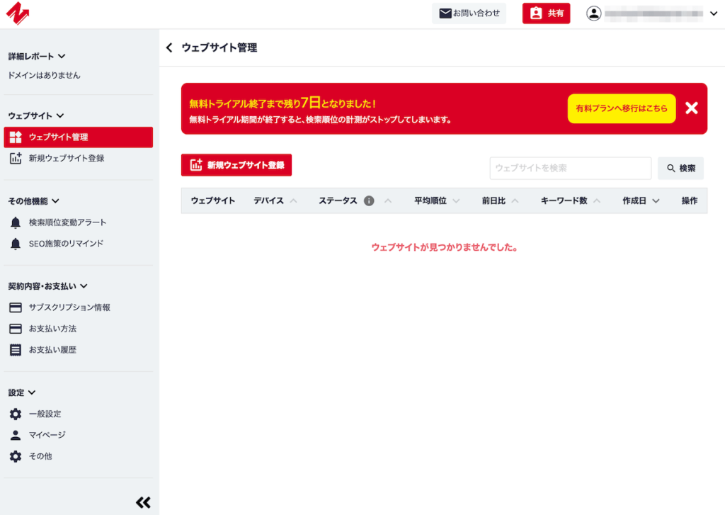Open お支払い履歴 in the sidebar
This screenshot has height=515, width=725.
[52, 350]
